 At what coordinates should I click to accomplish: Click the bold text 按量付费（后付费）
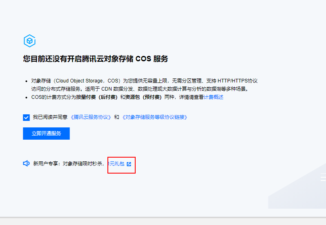click(x=97, y=97)
